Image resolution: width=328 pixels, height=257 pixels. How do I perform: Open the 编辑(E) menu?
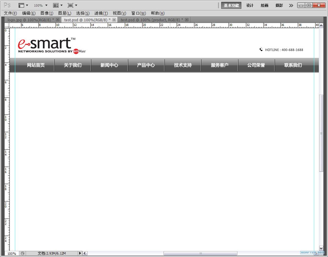pyautogui.click(x=29, y=13)
